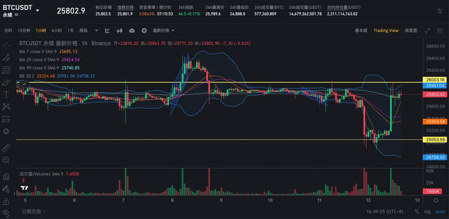Switch to 基本版 chart view
Screen dimensions: 449x219
(x=361, y=31)
